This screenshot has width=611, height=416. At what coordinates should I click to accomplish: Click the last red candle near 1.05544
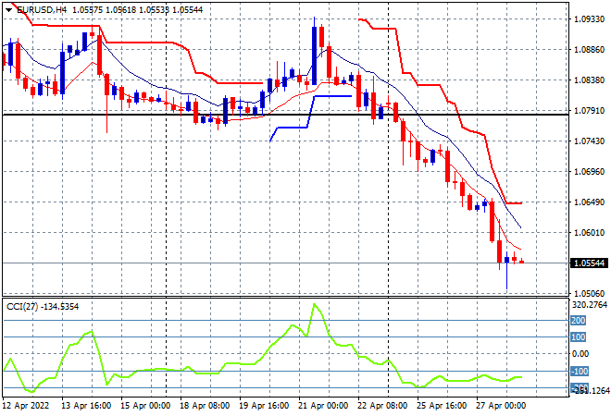pos(522,262)
